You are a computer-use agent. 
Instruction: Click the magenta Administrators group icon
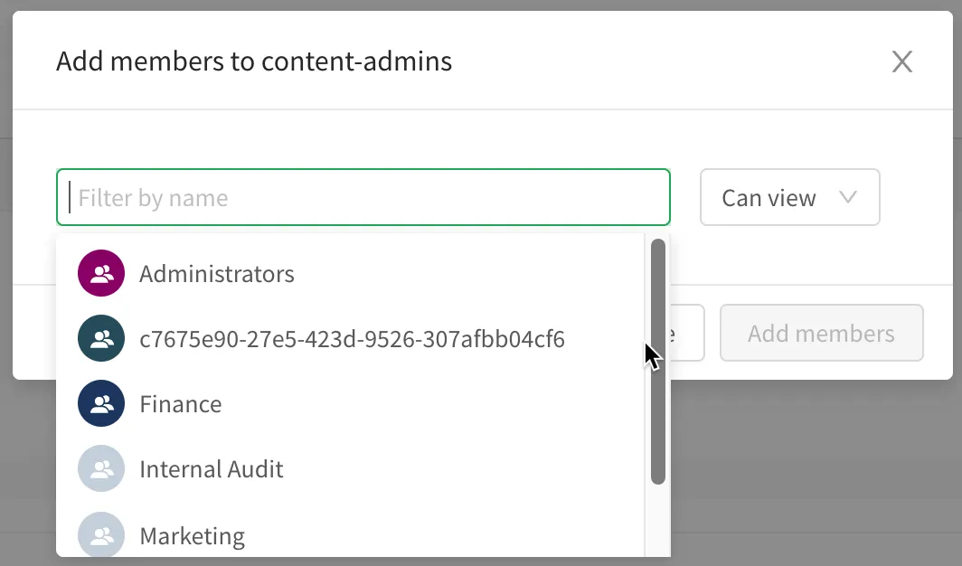(x=100, y=273)
